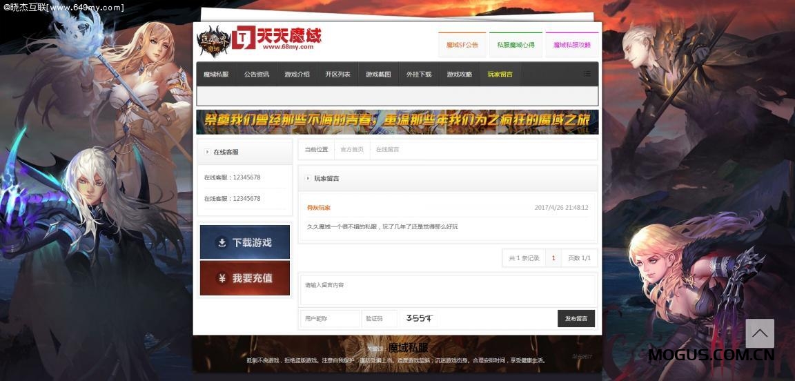Image resolution: width=795 pixels, height=381 pixels.
Task: Click the 天天魔域 site logo
Action: (277, 39)
